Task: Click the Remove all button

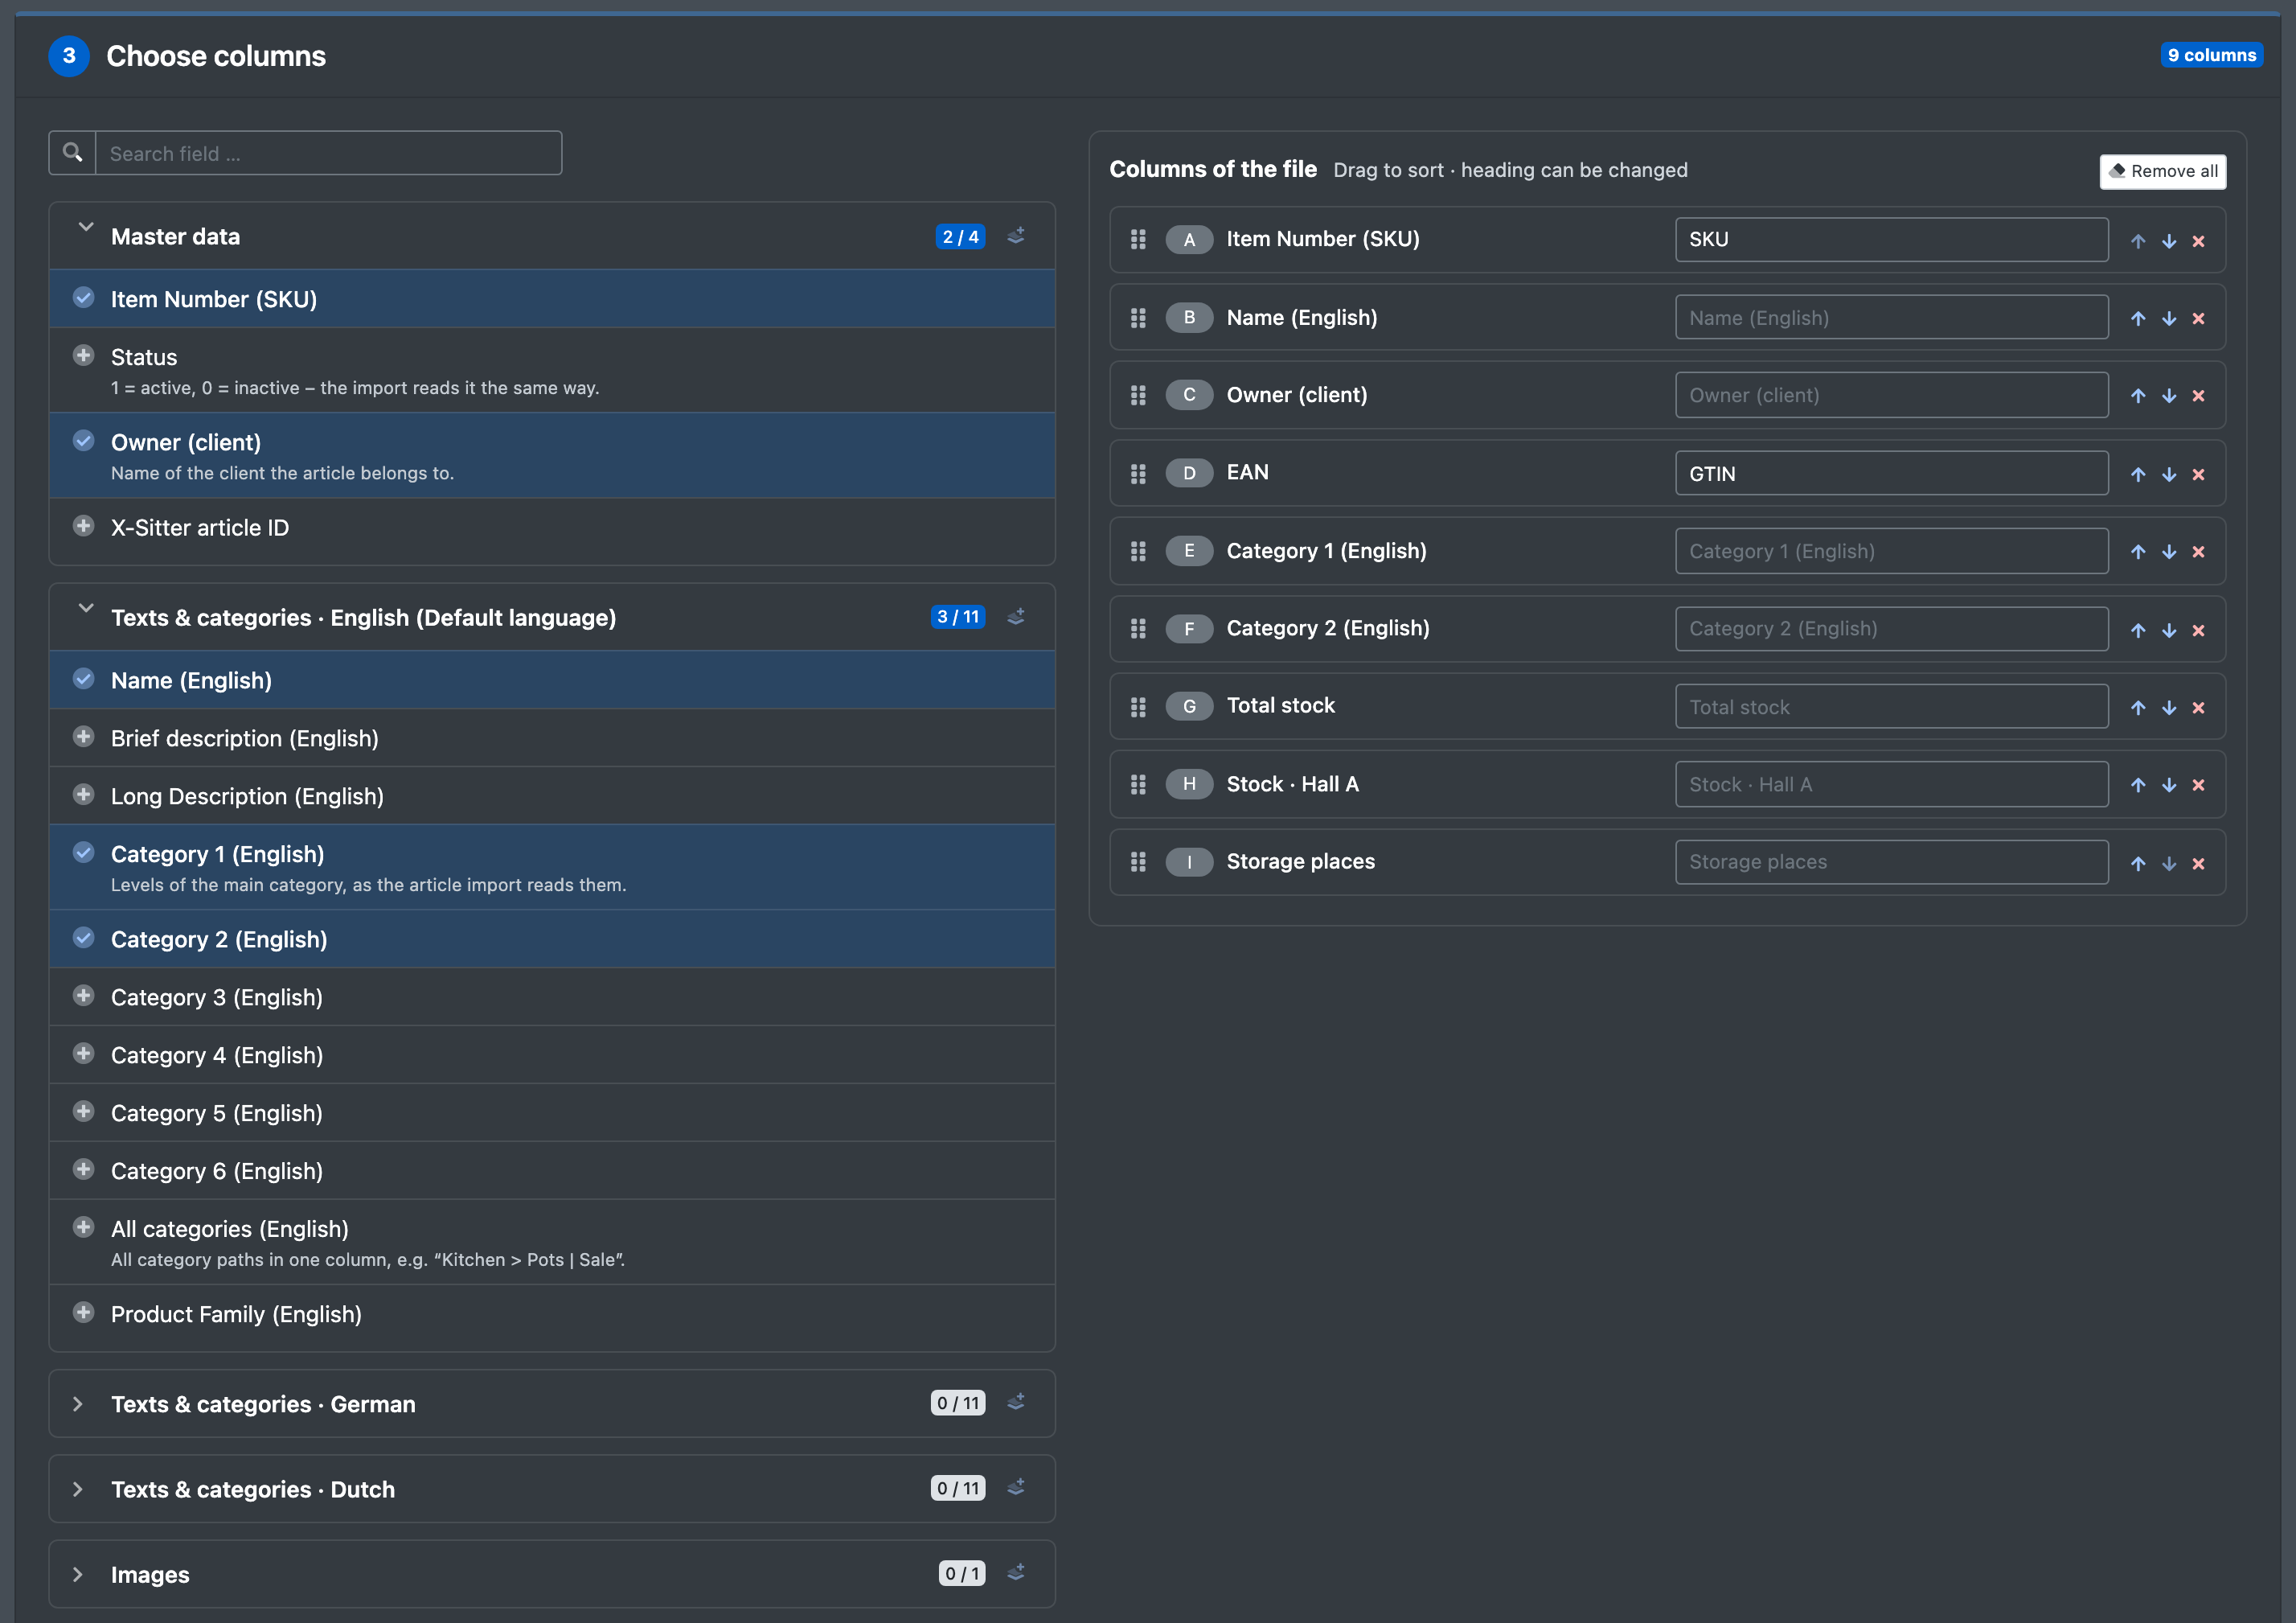Action: 2163,171
